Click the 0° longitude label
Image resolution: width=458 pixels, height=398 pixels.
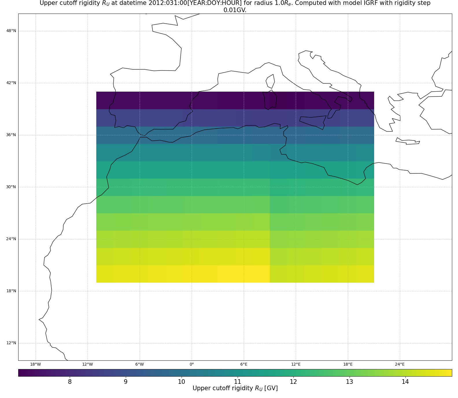coord(192,364)
